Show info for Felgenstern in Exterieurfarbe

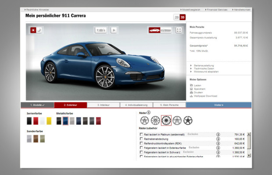(218, 148)
